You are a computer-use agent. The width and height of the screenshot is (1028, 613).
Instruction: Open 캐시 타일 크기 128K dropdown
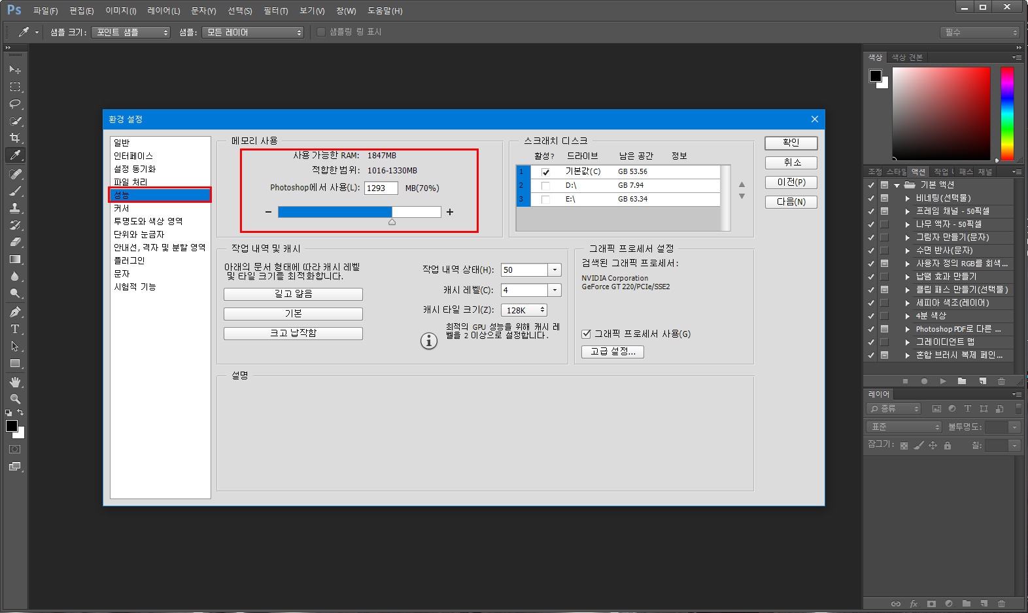click(524, 310)
